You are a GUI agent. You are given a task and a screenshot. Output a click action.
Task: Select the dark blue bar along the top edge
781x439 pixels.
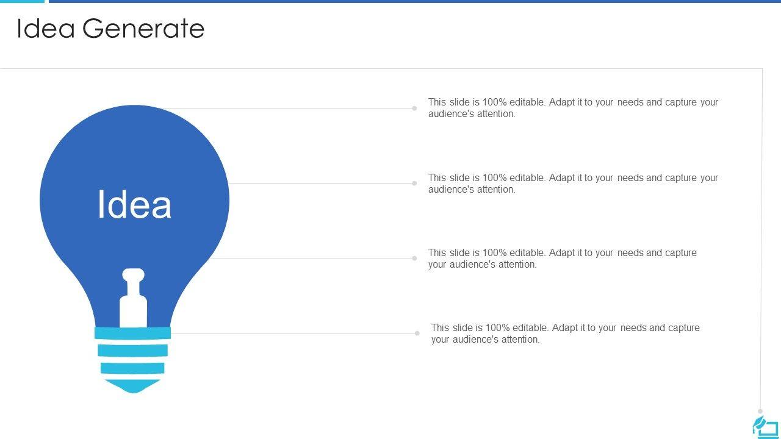click(x=415, y=1)
